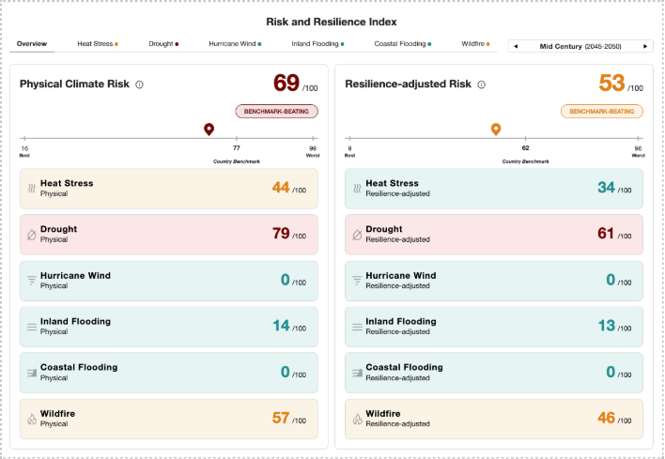Click the red marker on Physical risk scale
The image size is (665, 459).
pos(209,130)
